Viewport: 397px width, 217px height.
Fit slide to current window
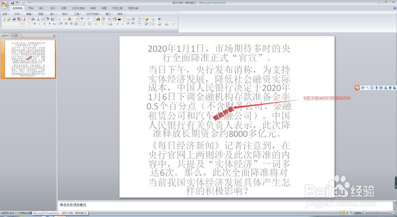coord(394,213)
